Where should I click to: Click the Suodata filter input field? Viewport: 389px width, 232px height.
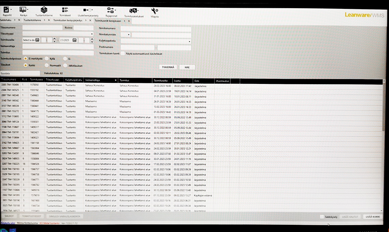19,73
